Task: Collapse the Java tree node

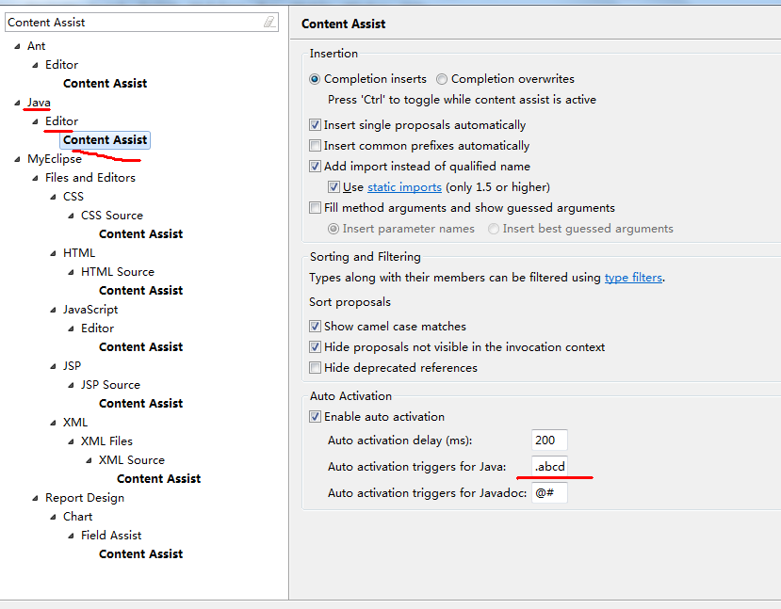Action: [x=18, y=103]
